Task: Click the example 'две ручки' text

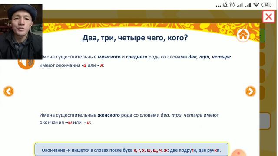Action: click(209, 150)
